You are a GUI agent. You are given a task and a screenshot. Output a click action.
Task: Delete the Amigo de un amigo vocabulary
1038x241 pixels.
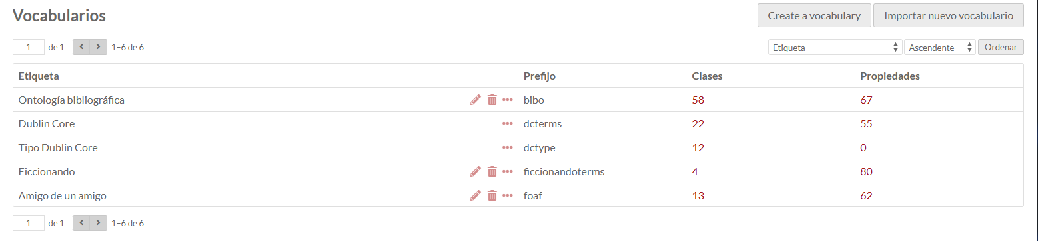(x=492, y=195)
